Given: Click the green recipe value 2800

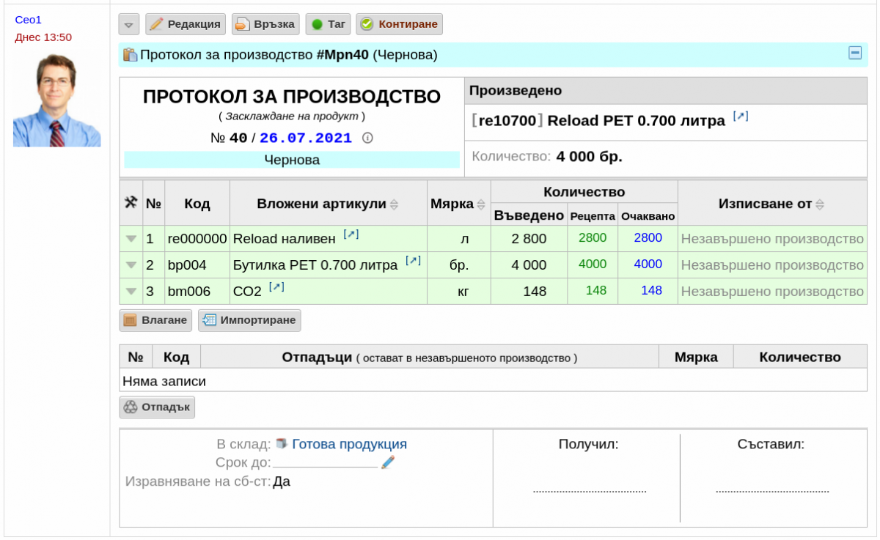Looking at the screenshot, I should tap(593, 237).
